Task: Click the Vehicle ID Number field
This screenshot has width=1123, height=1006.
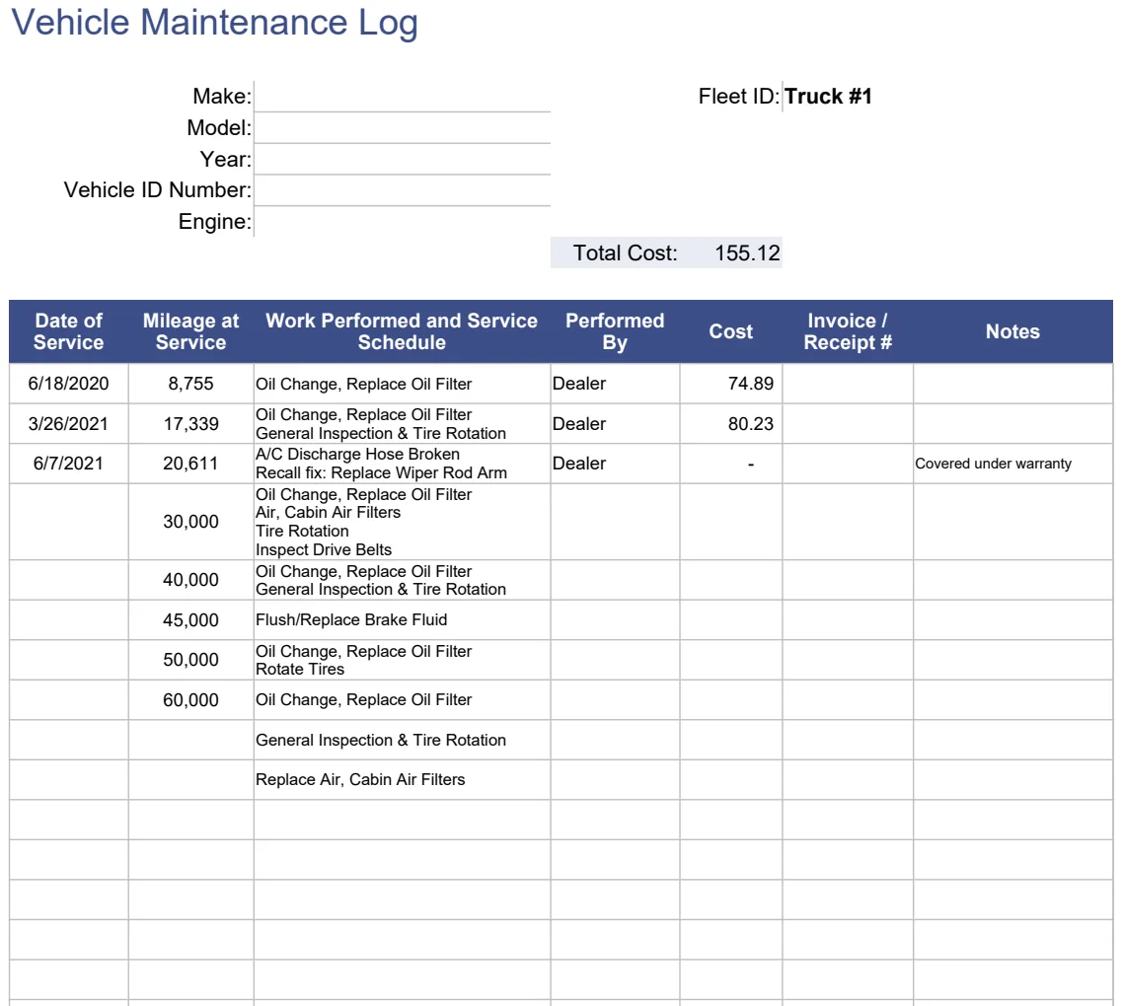Action: pos(402,190)
